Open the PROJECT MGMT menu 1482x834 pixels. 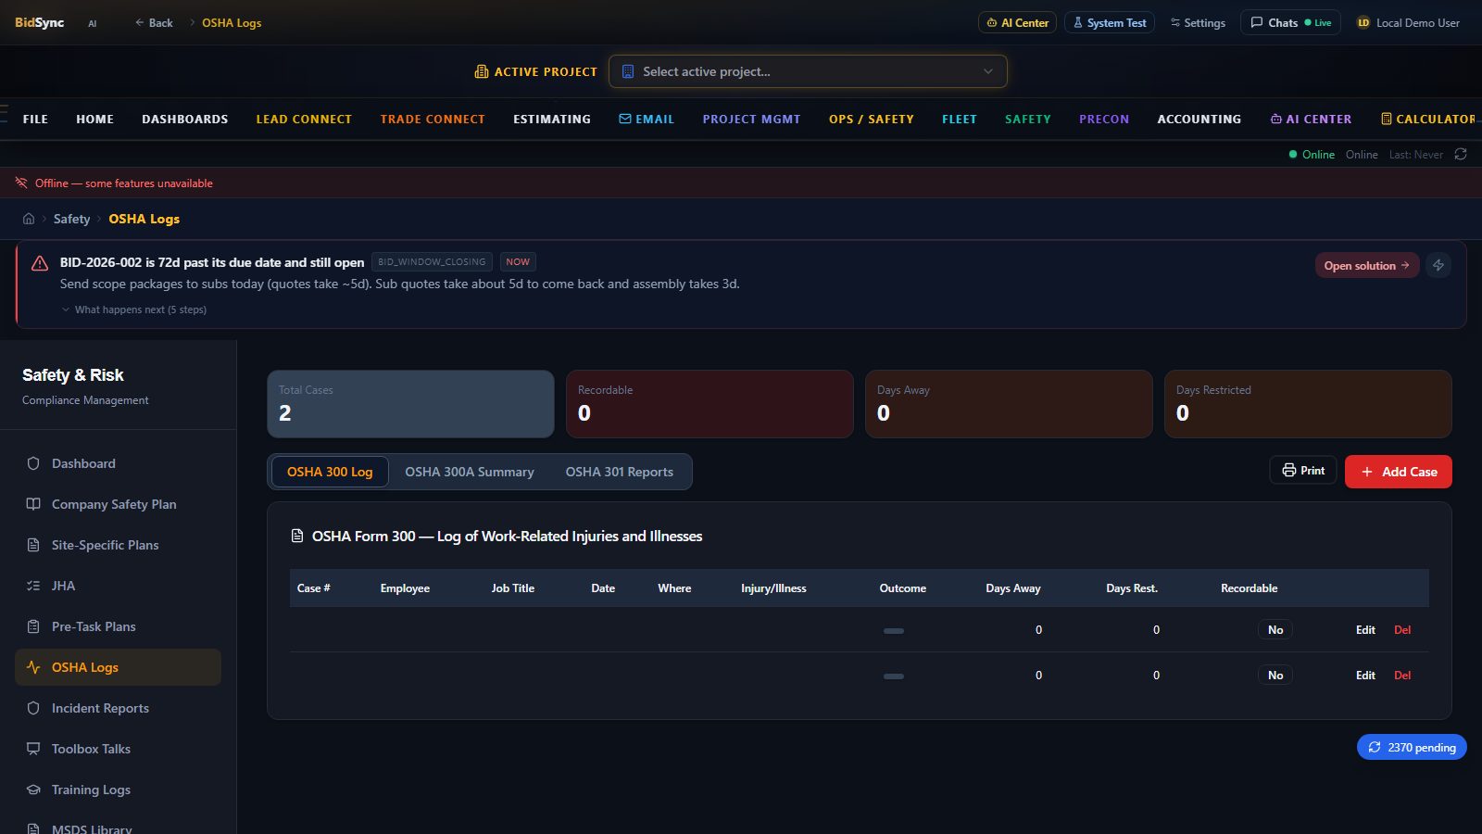click(x=751, y=119)
